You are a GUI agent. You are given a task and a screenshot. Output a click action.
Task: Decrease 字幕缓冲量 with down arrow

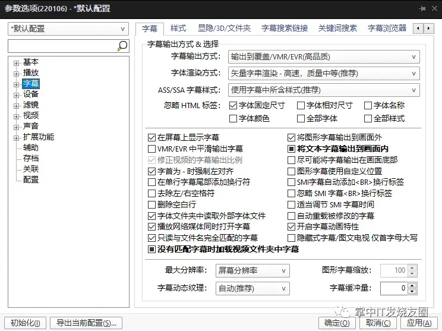pos(412,291)
